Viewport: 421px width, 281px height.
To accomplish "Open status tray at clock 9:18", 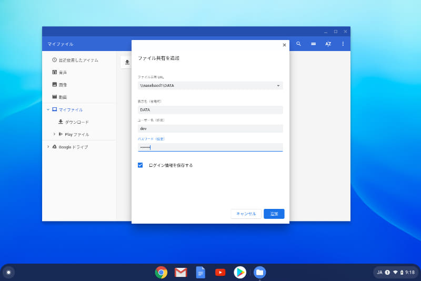I will 410,273.
